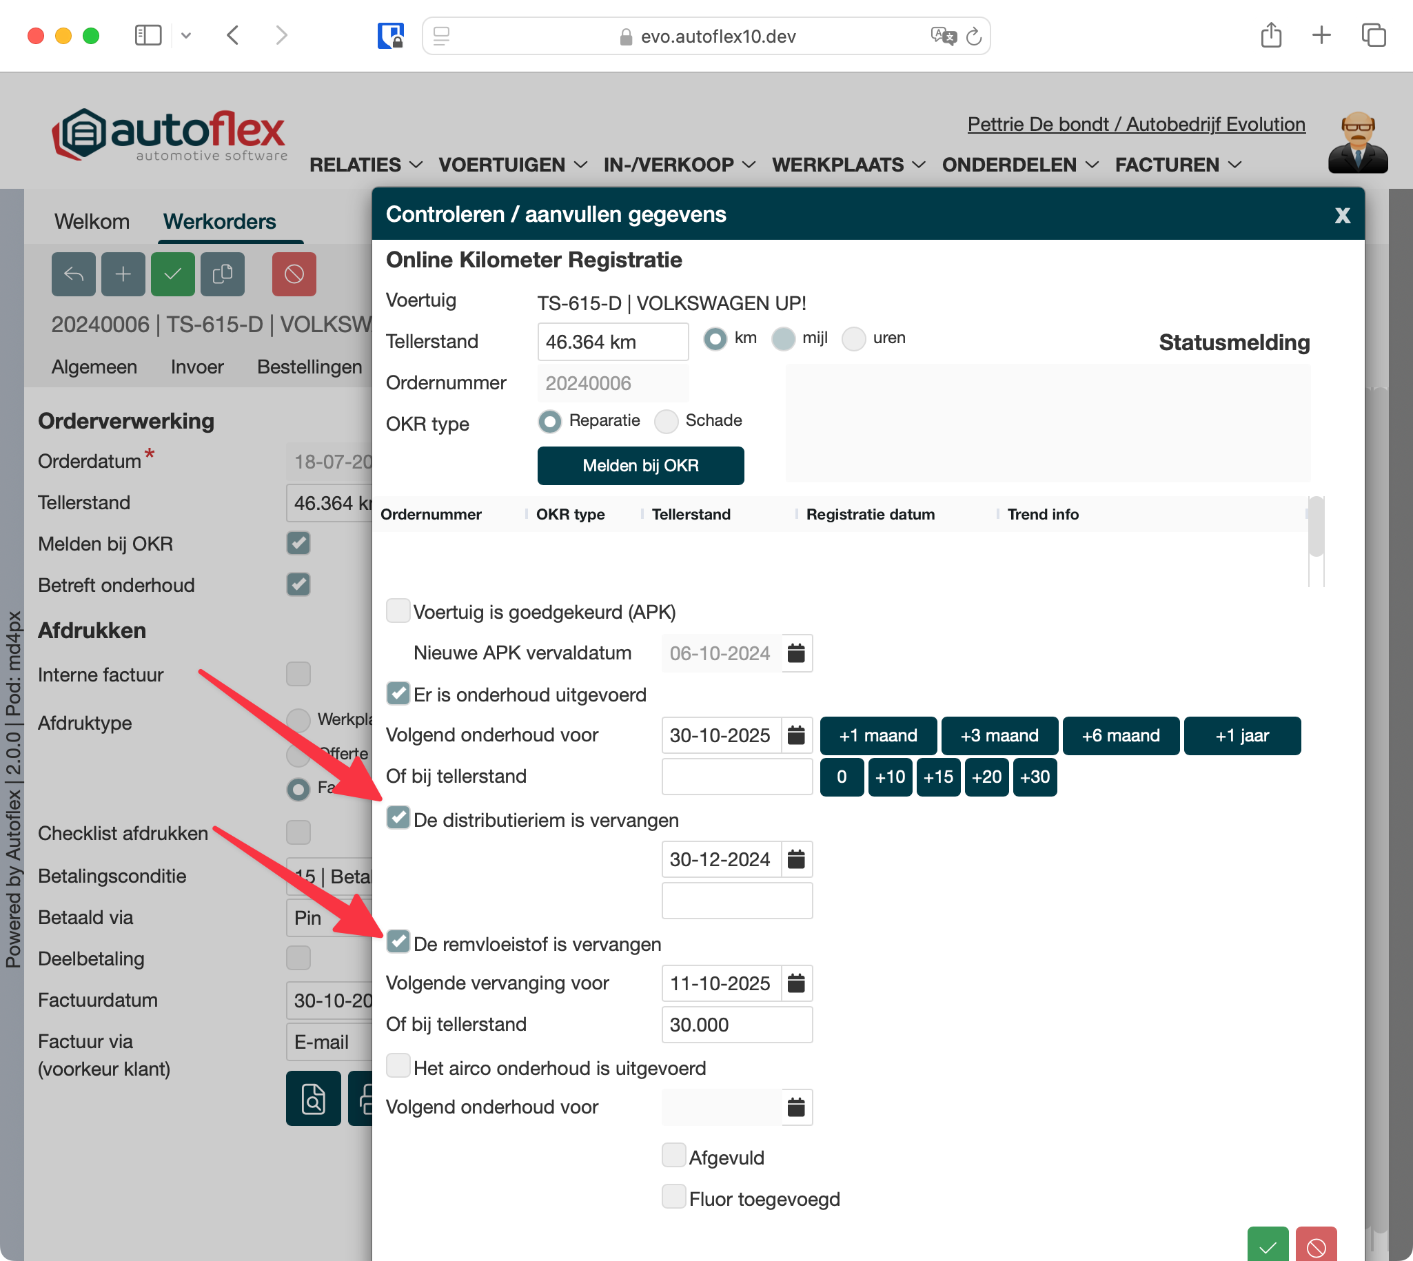Click the Melden bij OKR button

pos(640,466)
